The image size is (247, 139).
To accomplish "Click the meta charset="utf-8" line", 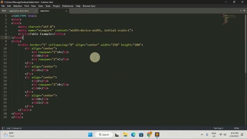I will 37,27.
